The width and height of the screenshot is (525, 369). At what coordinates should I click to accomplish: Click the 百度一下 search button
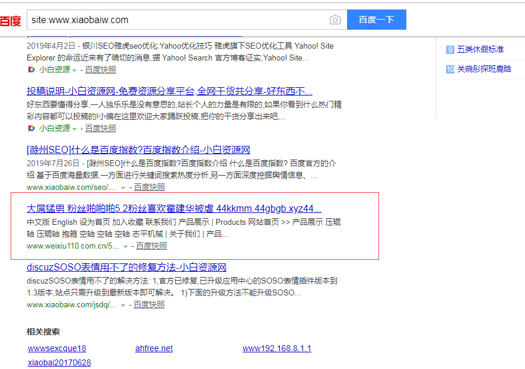point(376,20)
